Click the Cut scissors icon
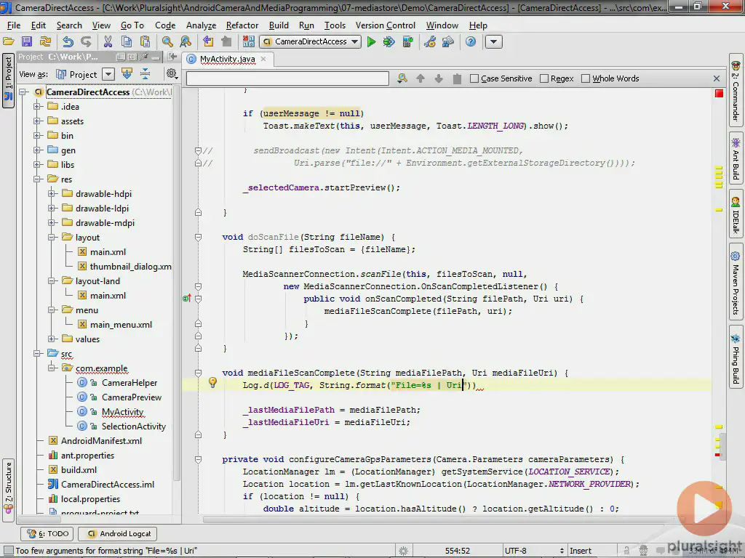The height and width of the screenshot is (558, 745). click(x=107, y=42)
